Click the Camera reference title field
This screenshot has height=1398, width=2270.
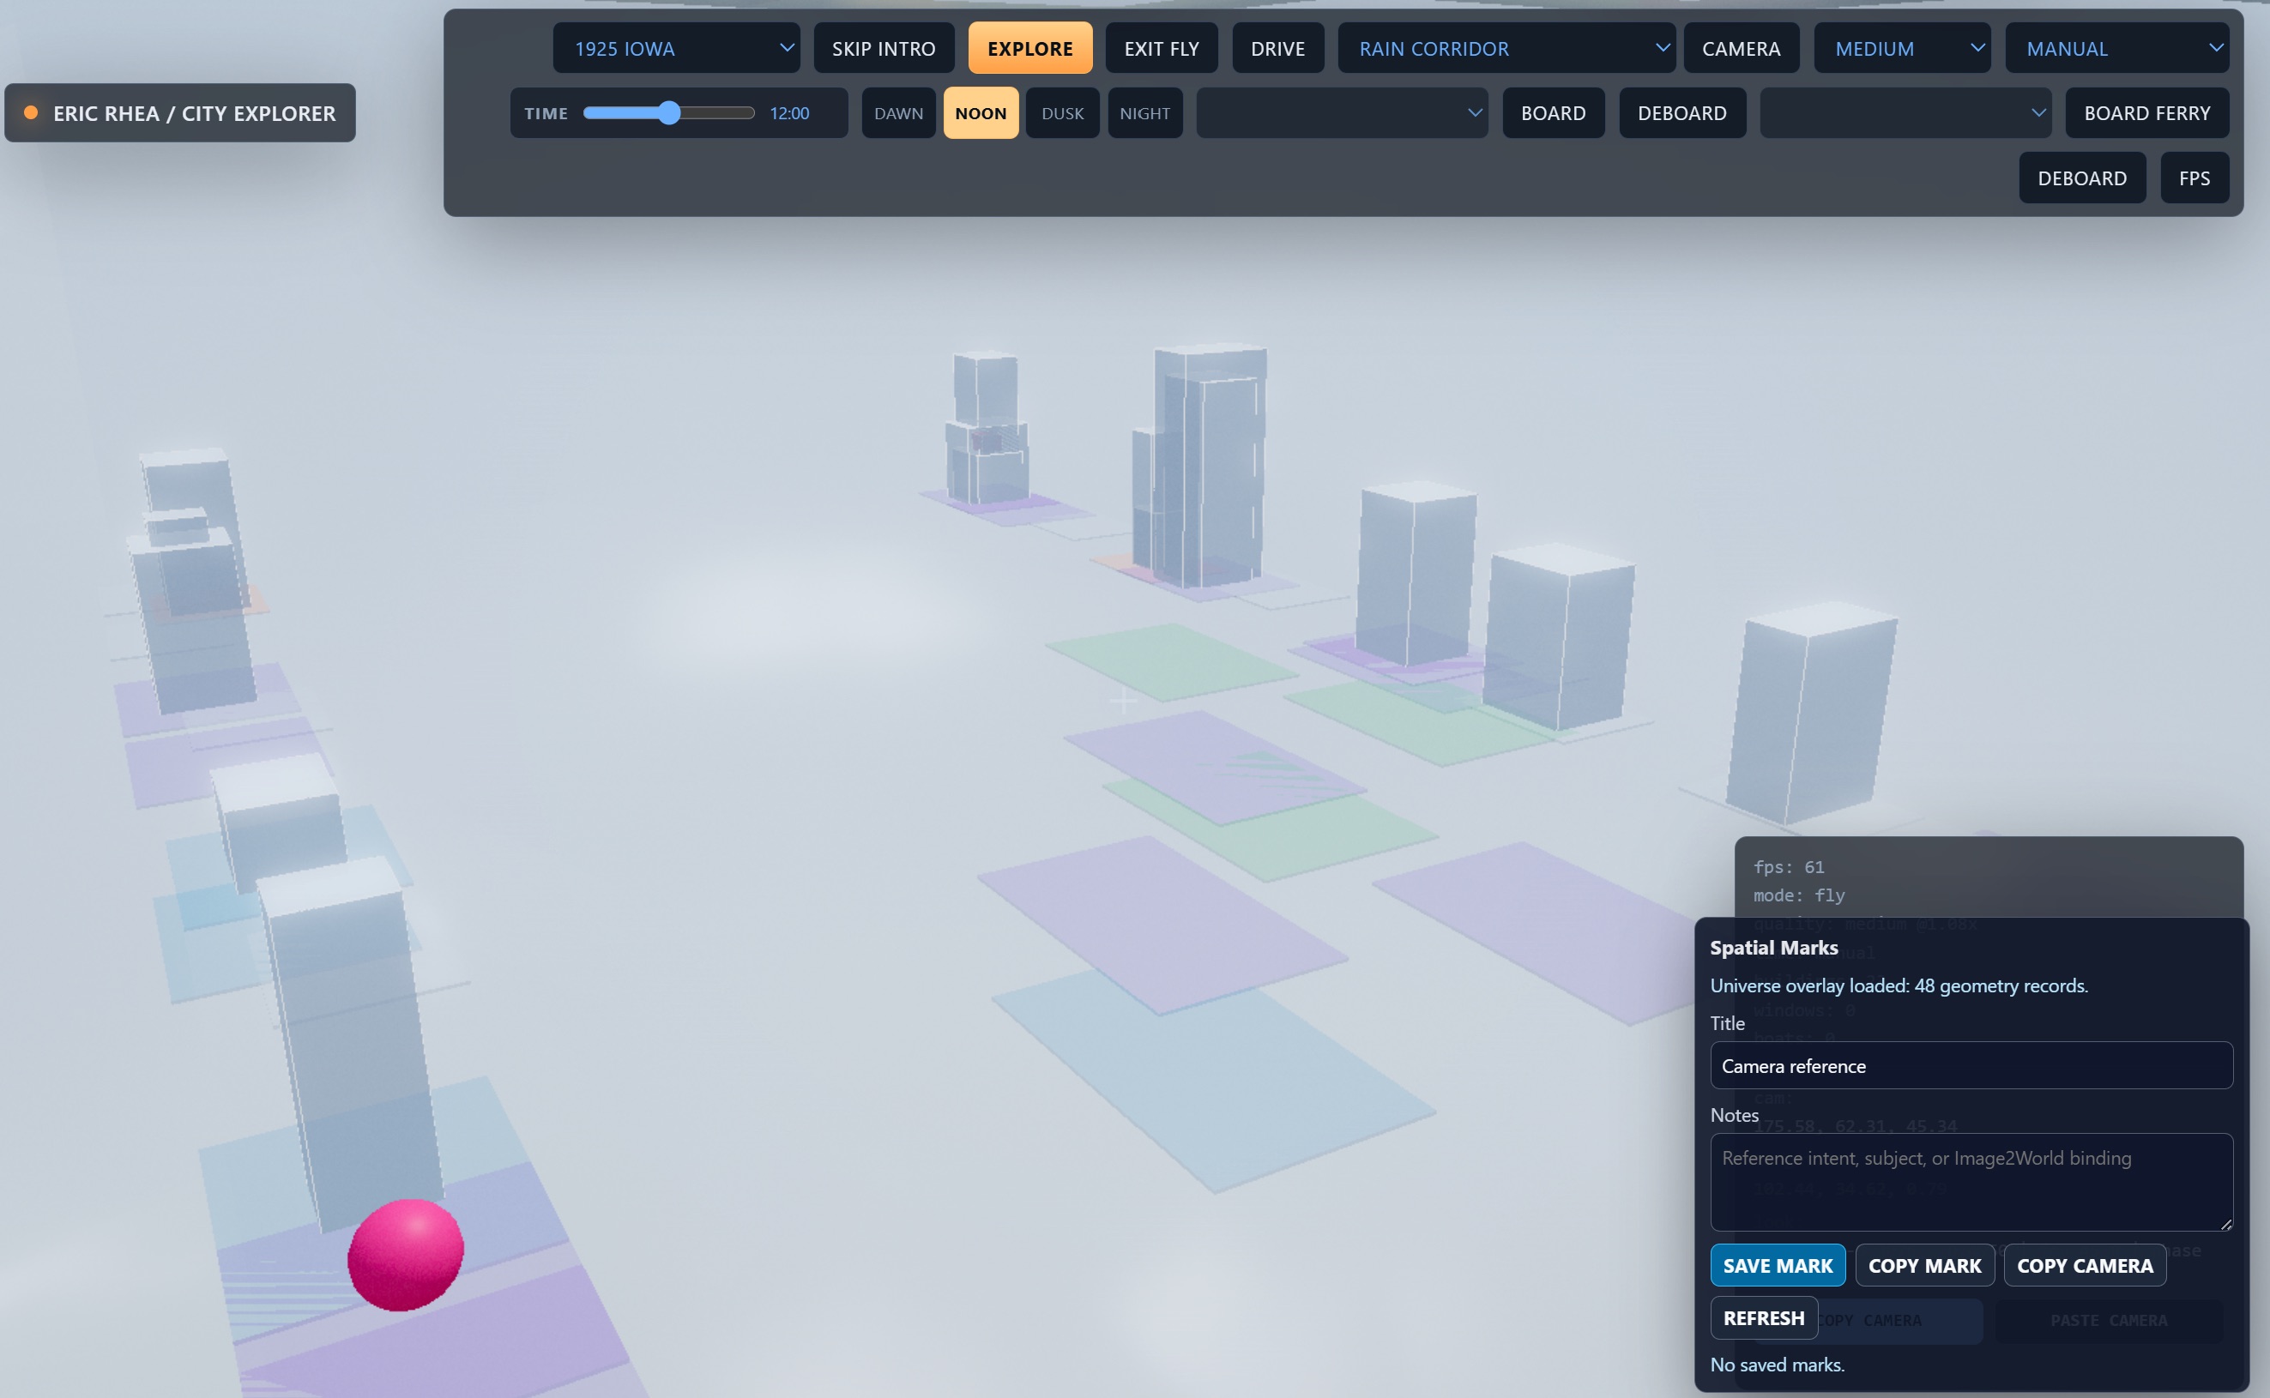pos(1971,1065)
